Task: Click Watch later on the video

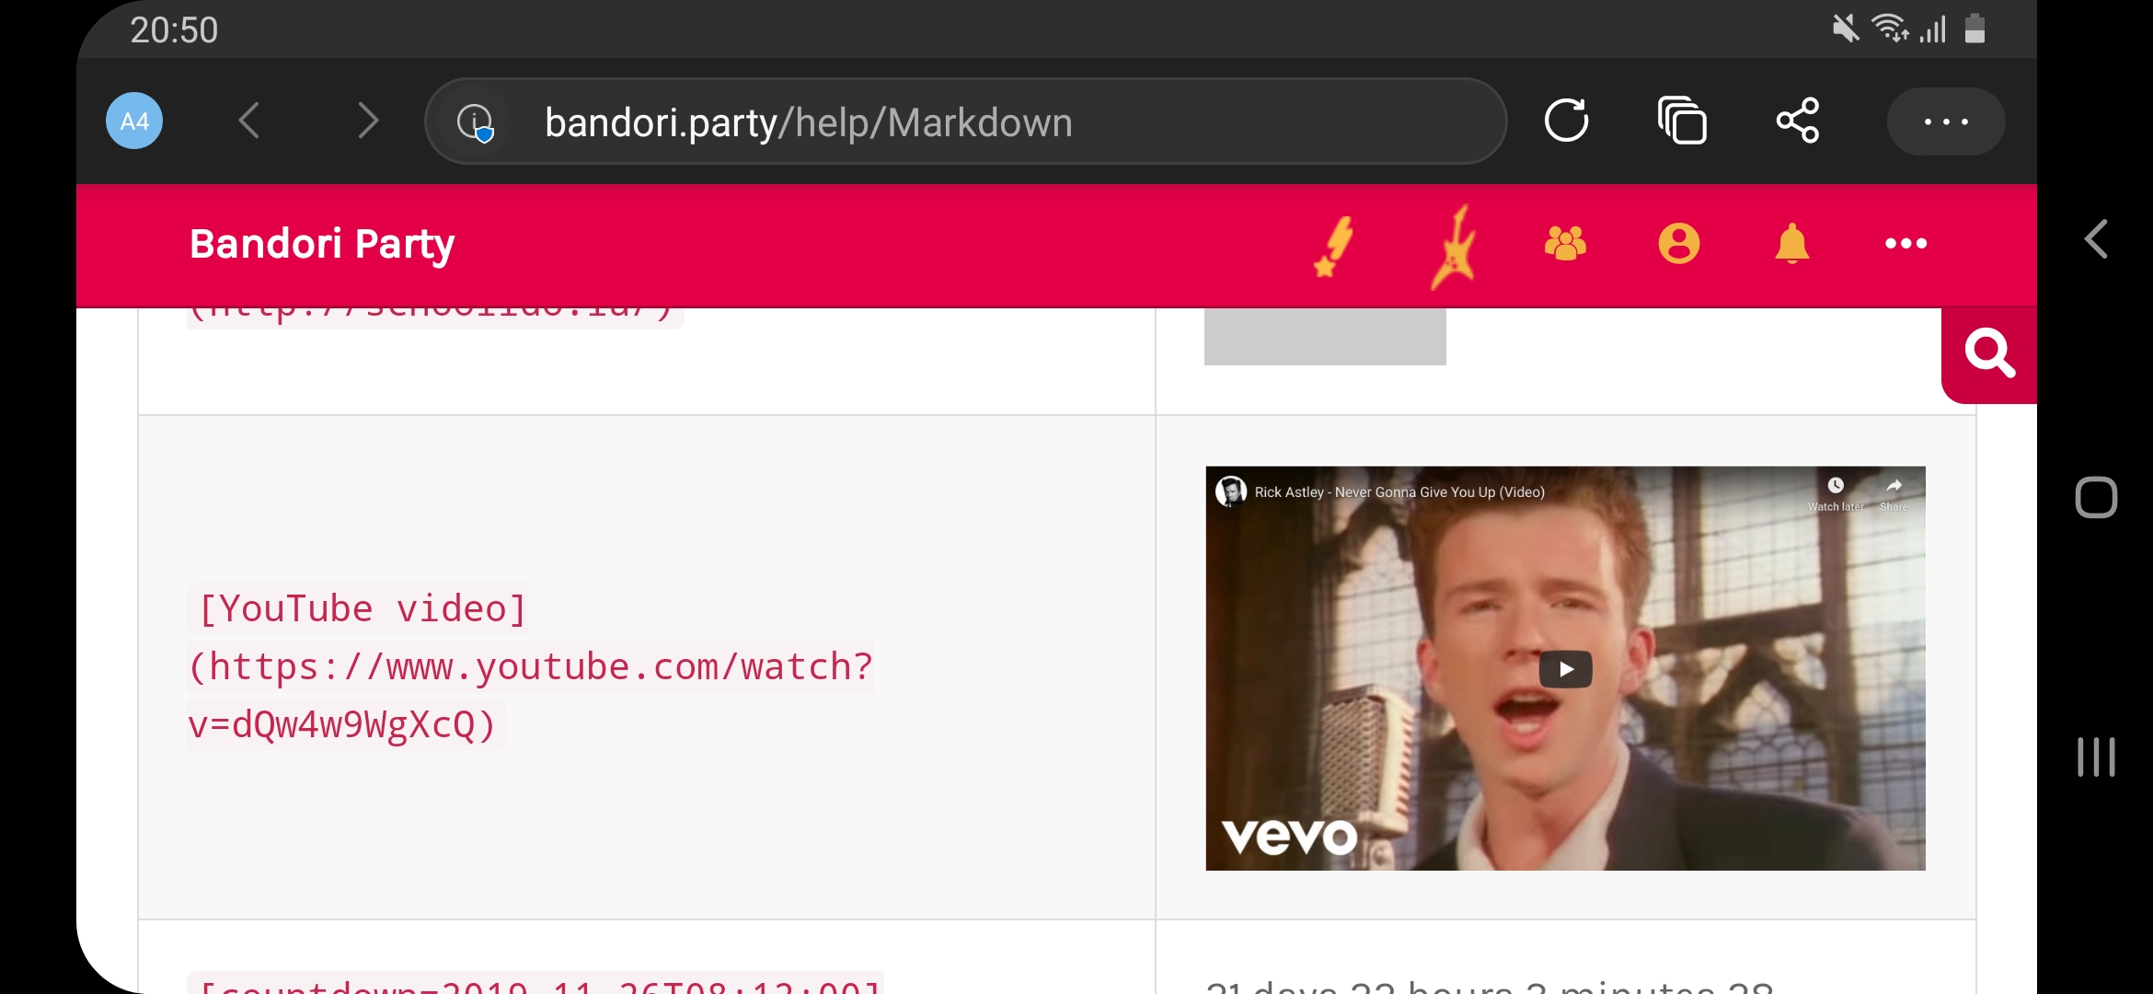Action: 1836,493
